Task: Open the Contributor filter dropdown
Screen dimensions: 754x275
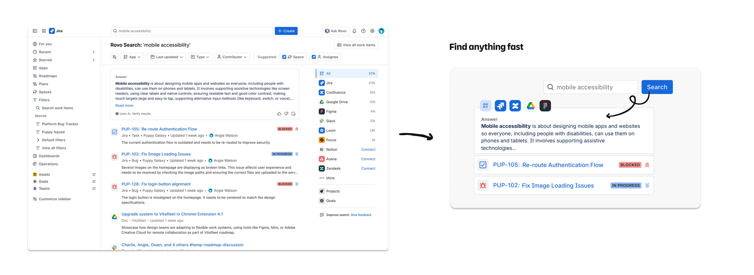Action: (x=232, y=57)
